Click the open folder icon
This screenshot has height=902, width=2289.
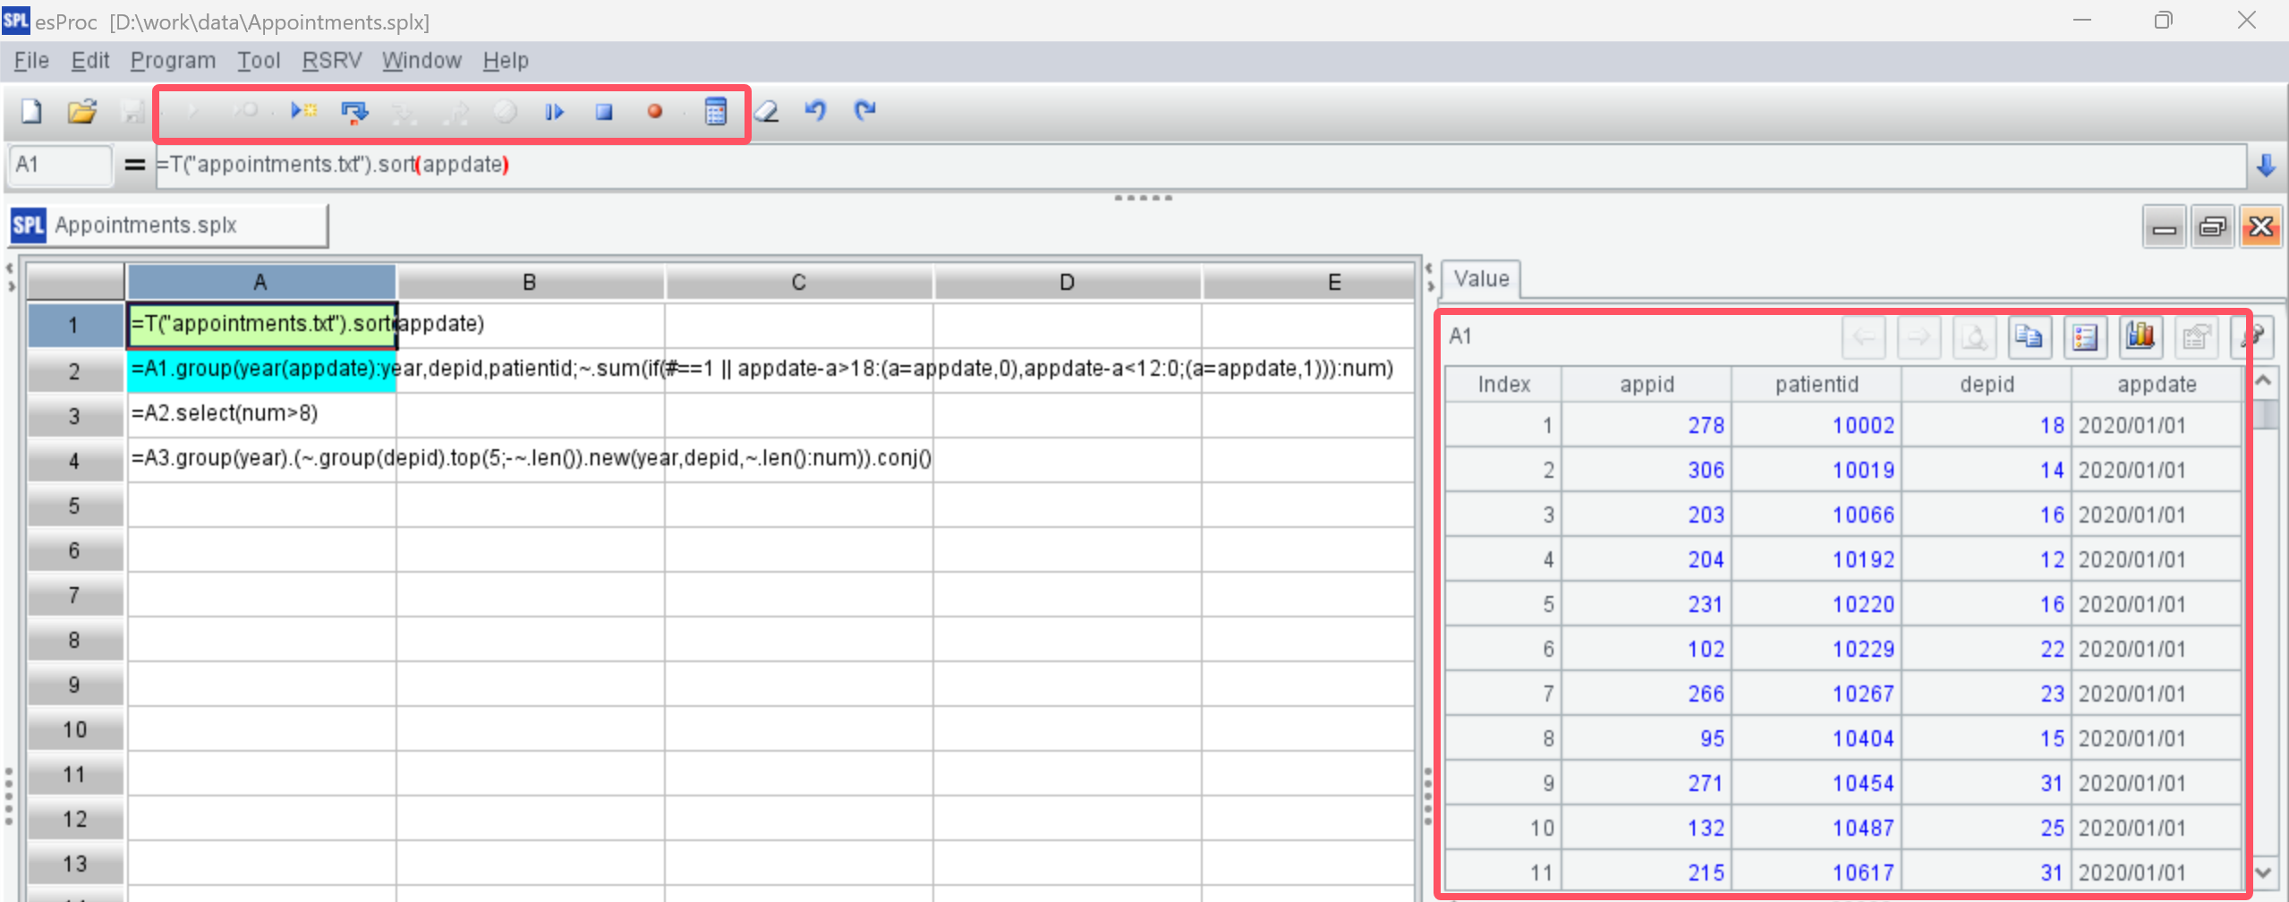81,112
